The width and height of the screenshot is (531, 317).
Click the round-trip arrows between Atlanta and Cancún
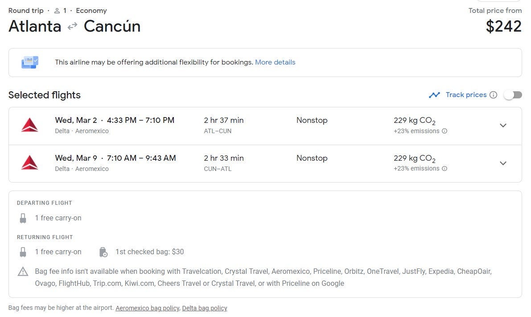click(x=72, y=27)
